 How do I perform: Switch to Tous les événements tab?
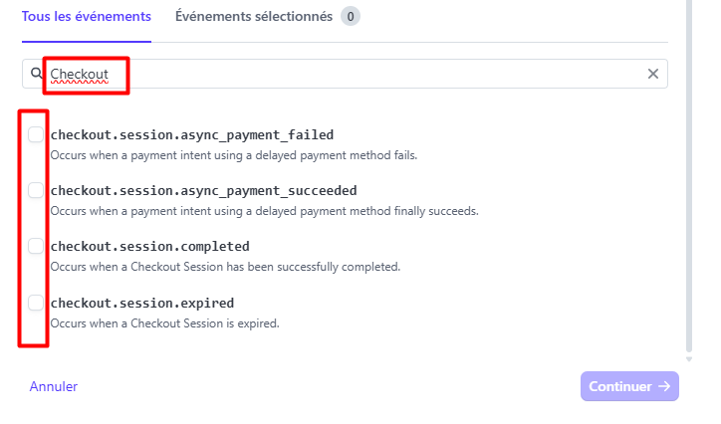(87, 17)
